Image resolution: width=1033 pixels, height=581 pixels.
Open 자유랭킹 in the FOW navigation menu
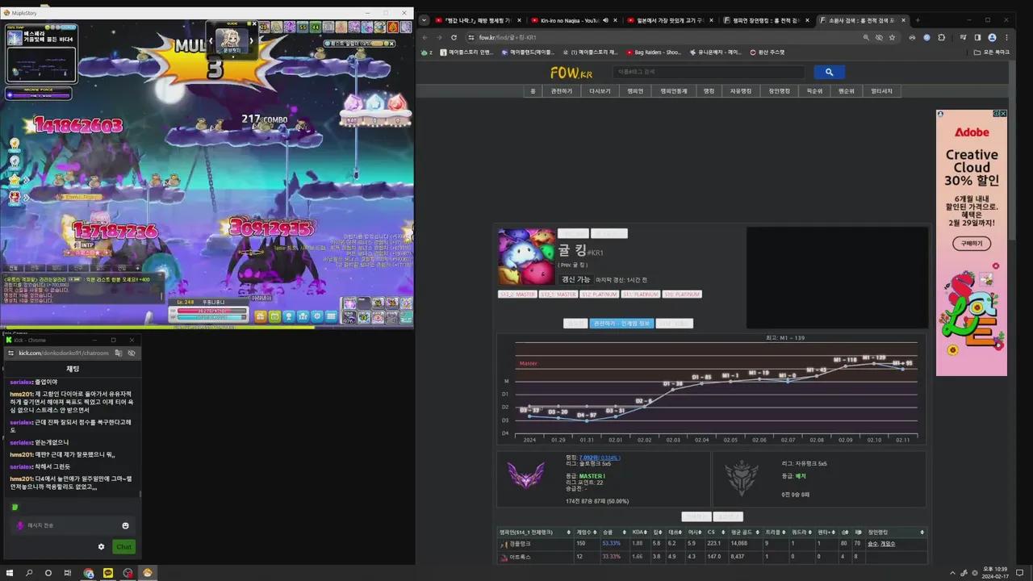pos(740,91)
